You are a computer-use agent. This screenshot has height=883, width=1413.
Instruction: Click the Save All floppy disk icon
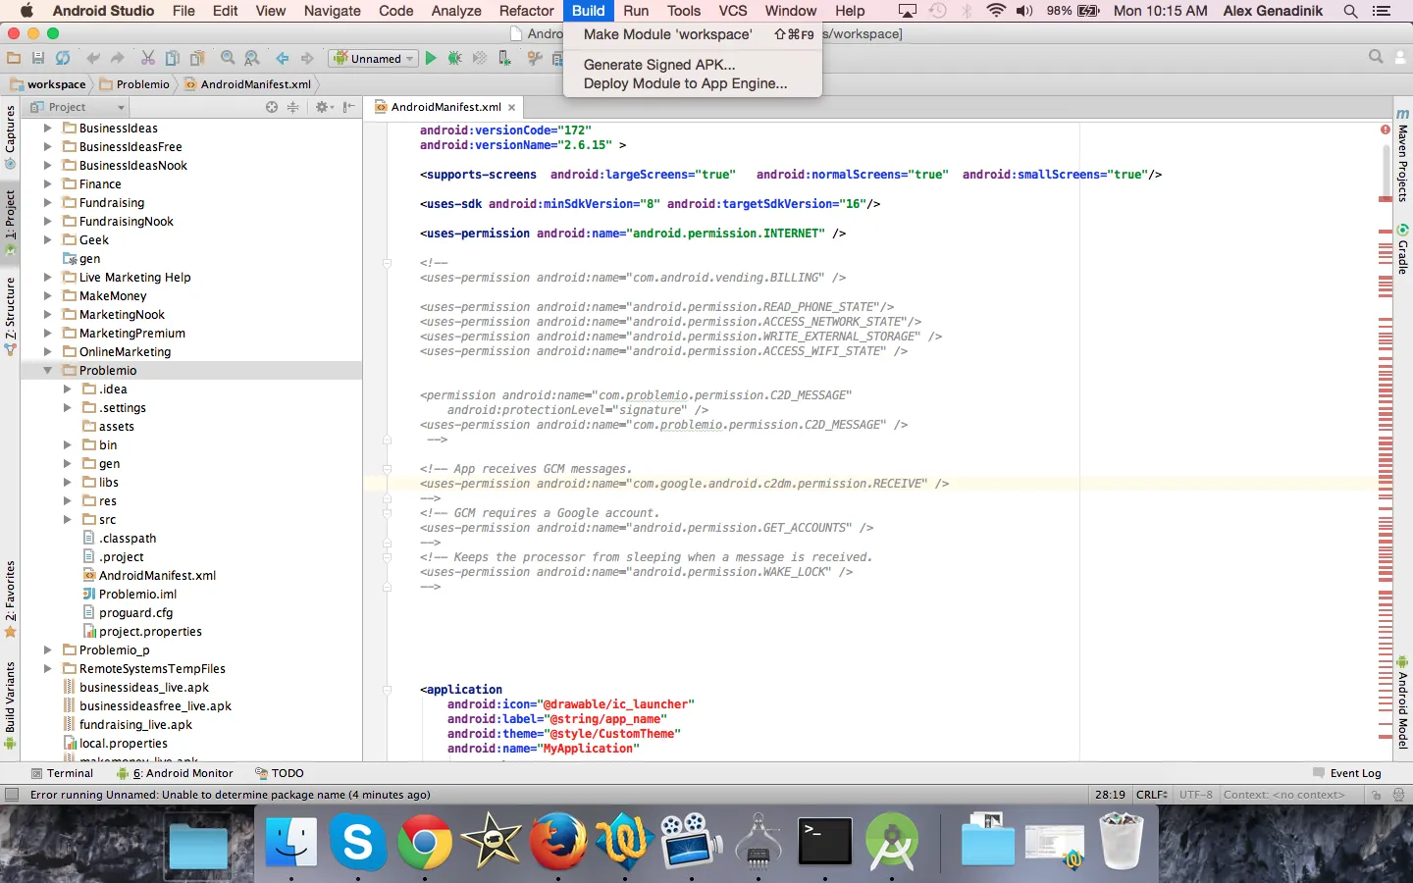(38, 59)
